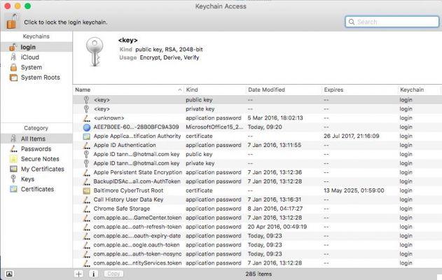Image resolution: width=442 pixels, height=280 pixels.
Task: Select the iCloud keychain
Action: pos(36,57)
